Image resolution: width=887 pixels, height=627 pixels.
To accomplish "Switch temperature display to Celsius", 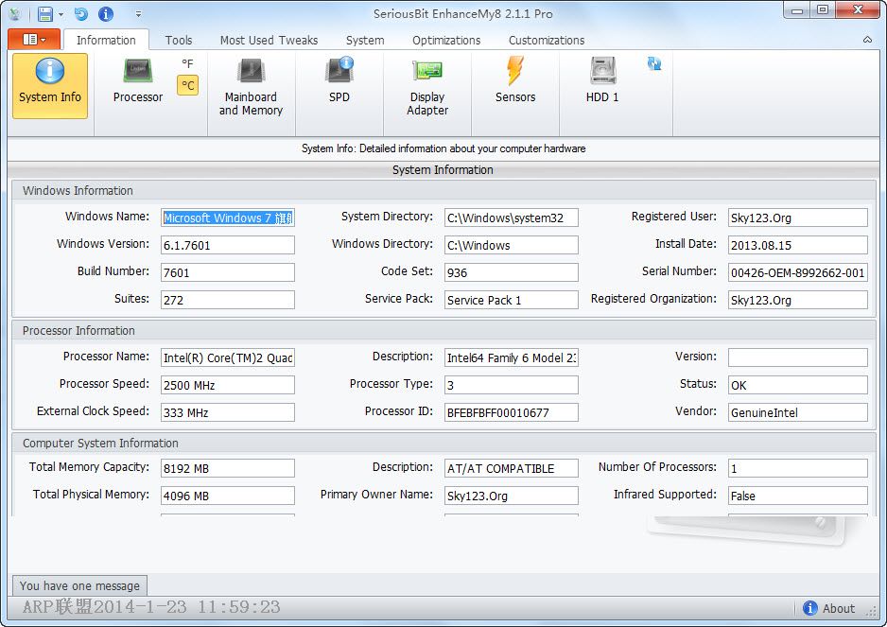I will (x=186, y=84).
